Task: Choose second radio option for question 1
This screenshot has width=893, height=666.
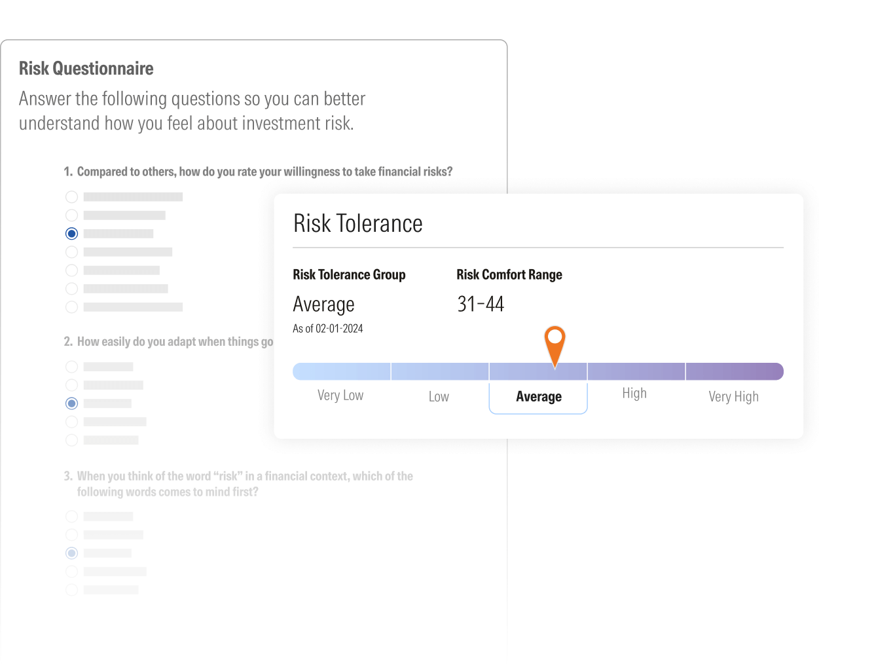Action: coord(72,215)
